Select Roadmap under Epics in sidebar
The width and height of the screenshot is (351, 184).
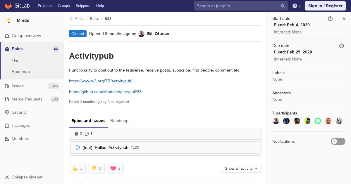(x=21, y=72)
